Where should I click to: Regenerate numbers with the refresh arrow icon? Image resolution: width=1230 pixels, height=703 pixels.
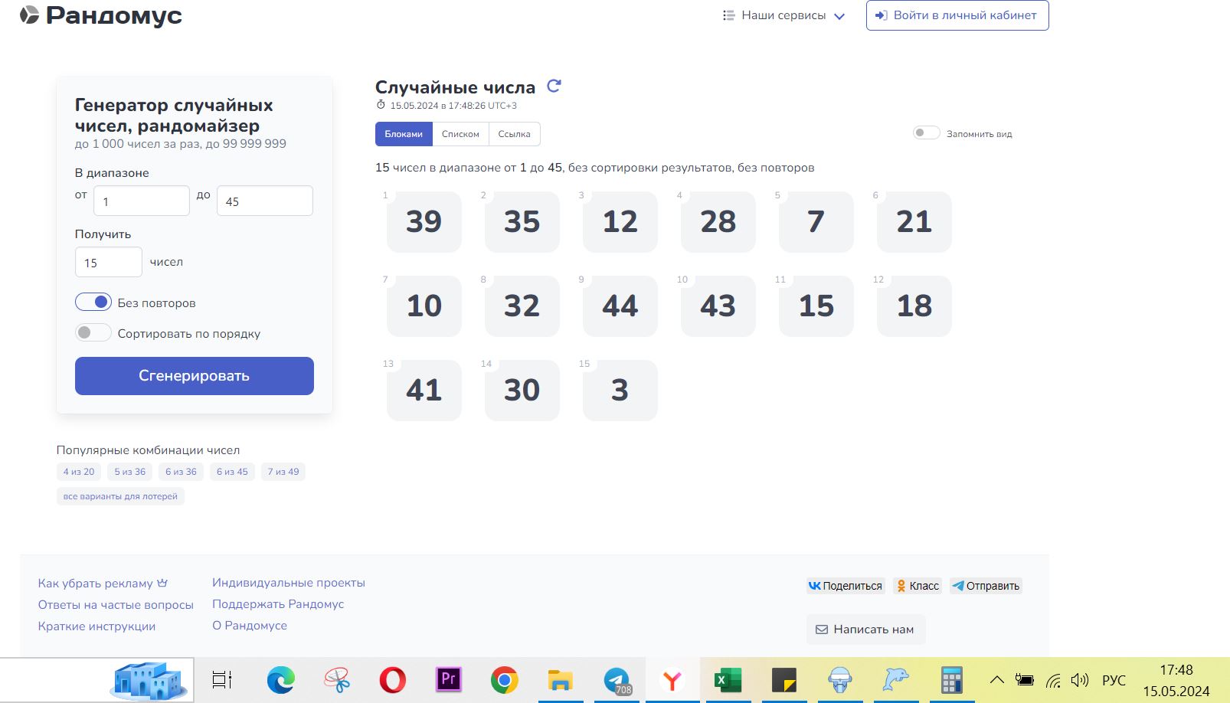coord(554,87)
